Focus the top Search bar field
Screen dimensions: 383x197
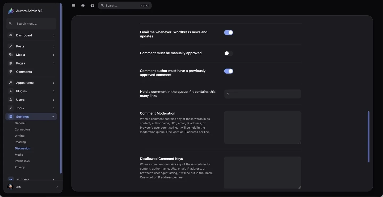(x=125, y=6)
